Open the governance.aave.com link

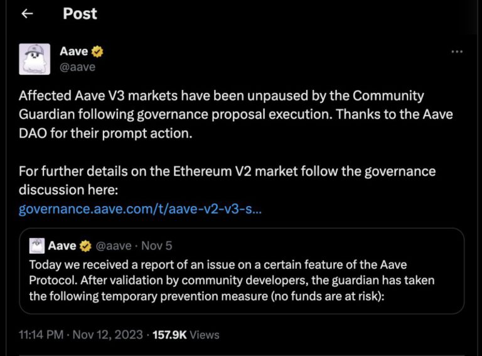click(x=140, y=208)
